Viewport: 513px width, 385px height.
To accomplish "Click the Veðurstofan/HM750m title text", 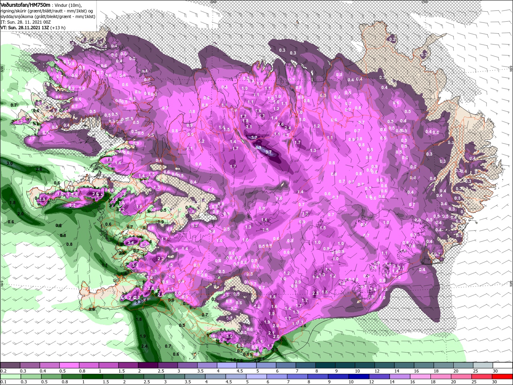I will 25,4.
